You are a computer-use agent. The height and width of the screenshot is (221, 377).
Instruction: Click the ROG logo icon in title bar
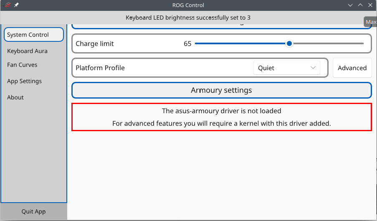pyautogui.click(x=7, y=5)
